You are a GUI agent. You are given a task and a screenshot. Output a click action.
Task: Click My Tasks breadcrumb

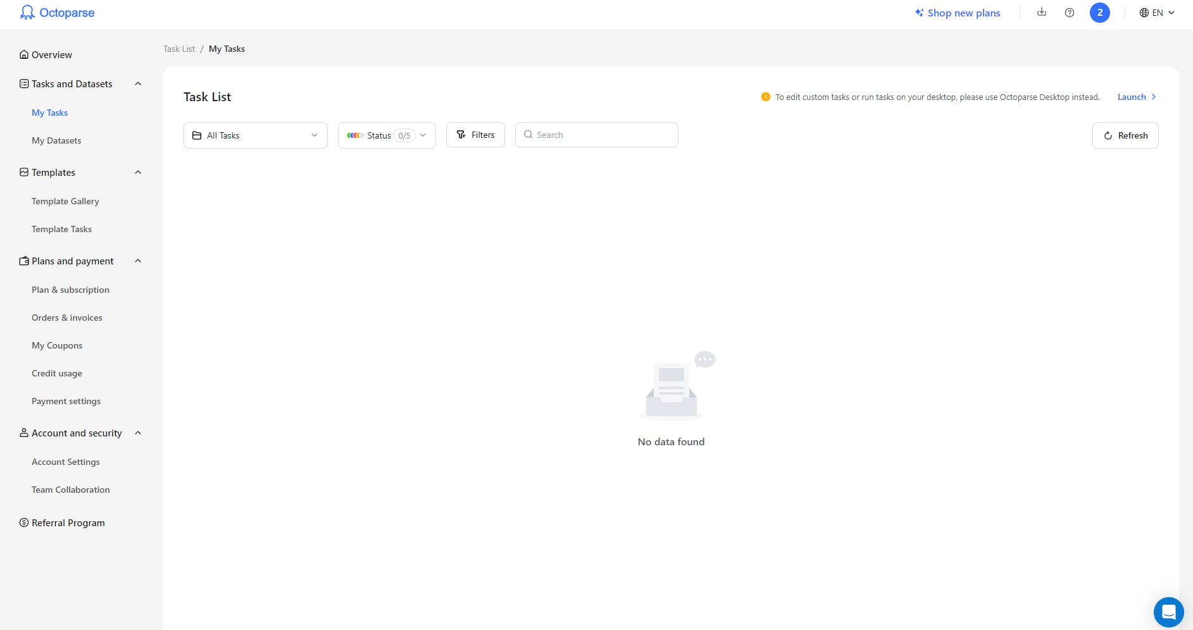(227, 49)
